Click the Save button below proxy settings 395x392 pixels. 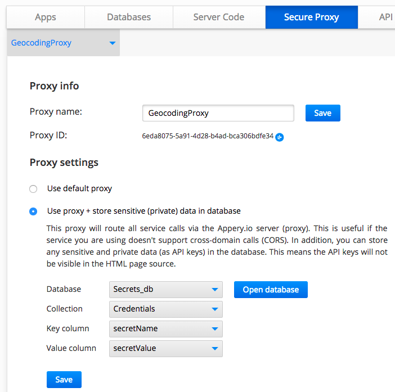pyautogui.click(x=64, y=380)
